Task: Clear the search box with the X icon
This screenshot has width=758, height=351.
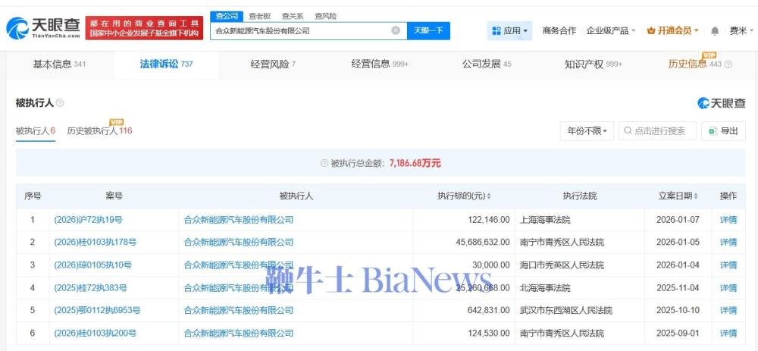Action: (396, 30)
